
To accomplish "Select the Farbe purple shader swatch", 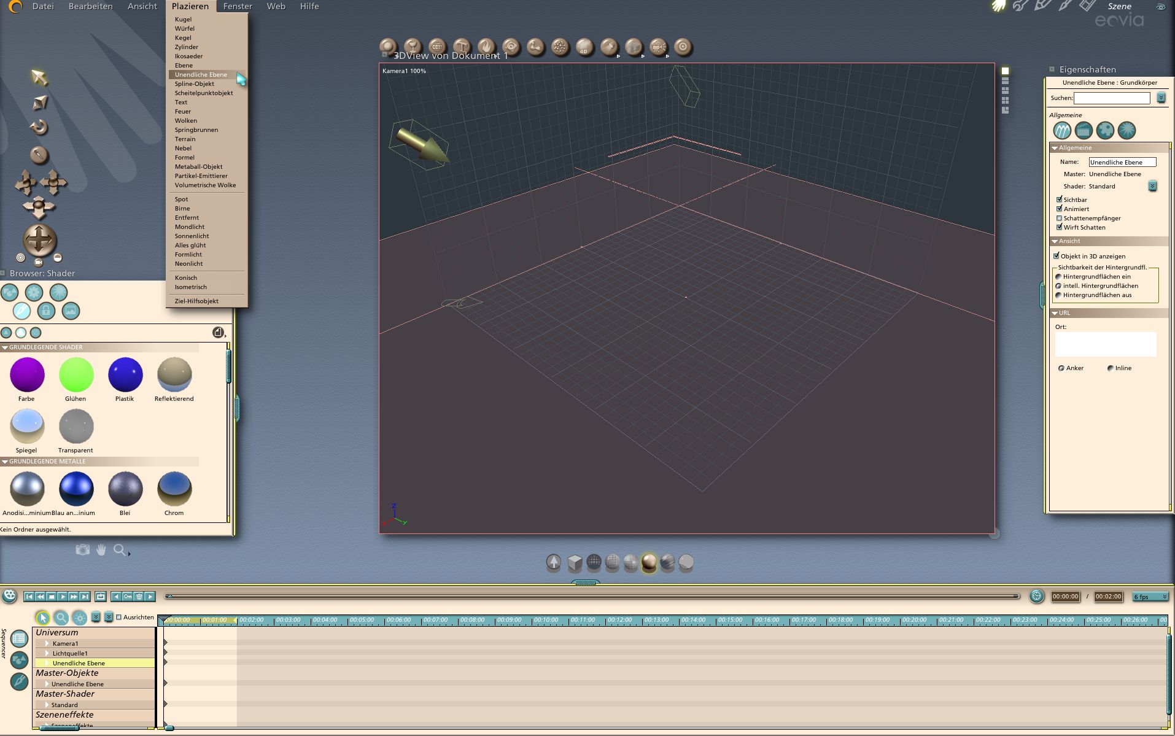I will (x=27, y=374).
